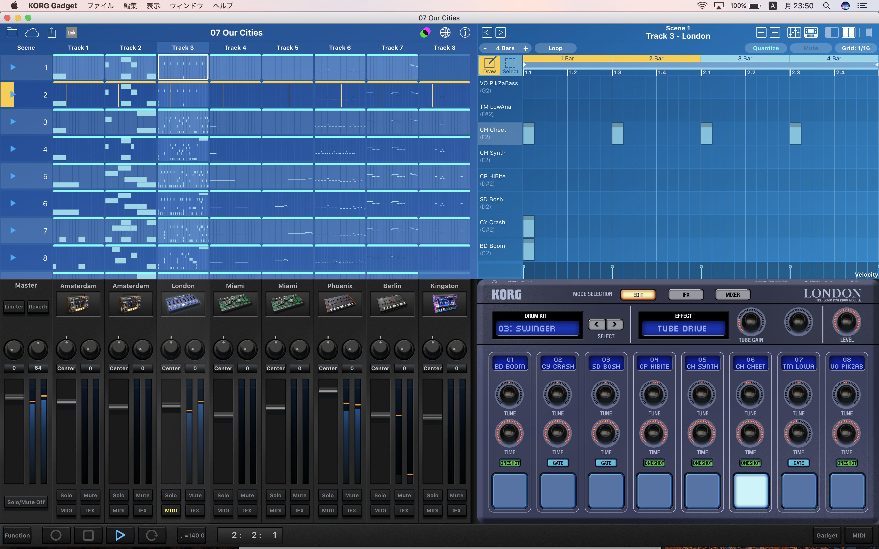Toggle the Master Reverb

click(x=38, y=306)
